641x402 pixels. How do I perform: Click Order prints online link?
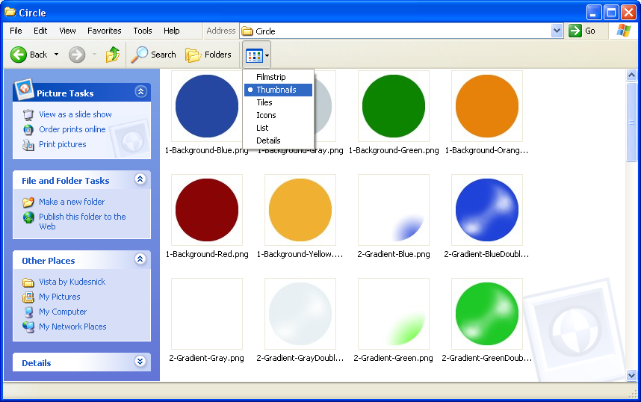72,129
